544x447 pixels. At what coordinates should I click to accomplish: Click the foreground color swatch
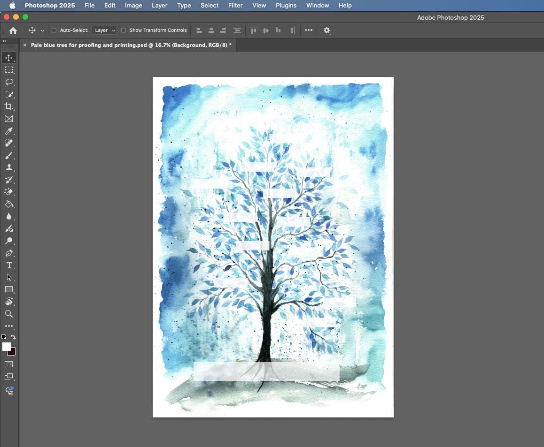(6, 347)
